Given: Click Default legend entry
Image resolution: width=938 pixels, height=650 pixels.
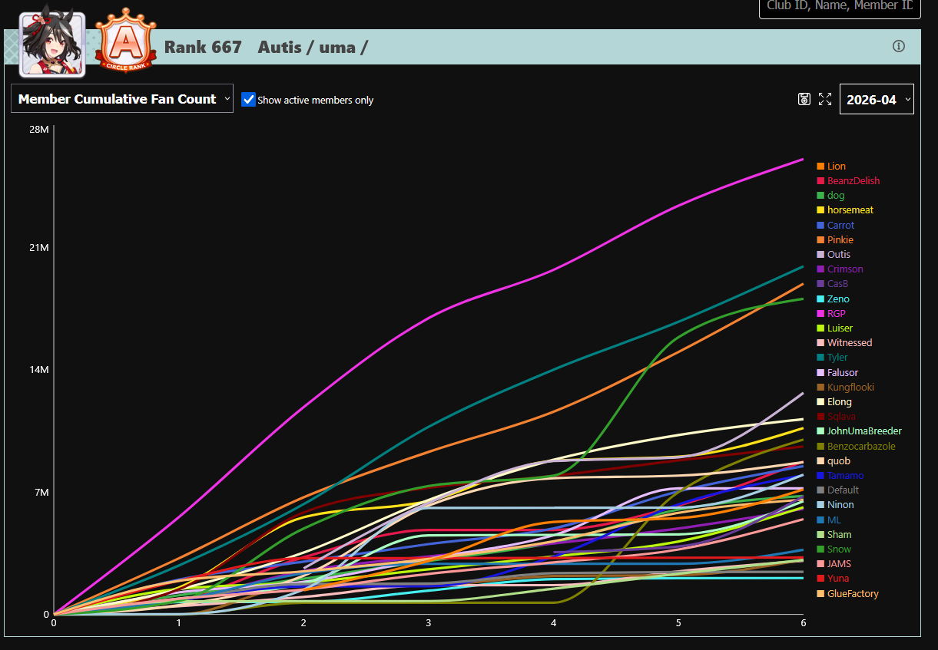Looking at the screenshot, I should pos(837,490).
